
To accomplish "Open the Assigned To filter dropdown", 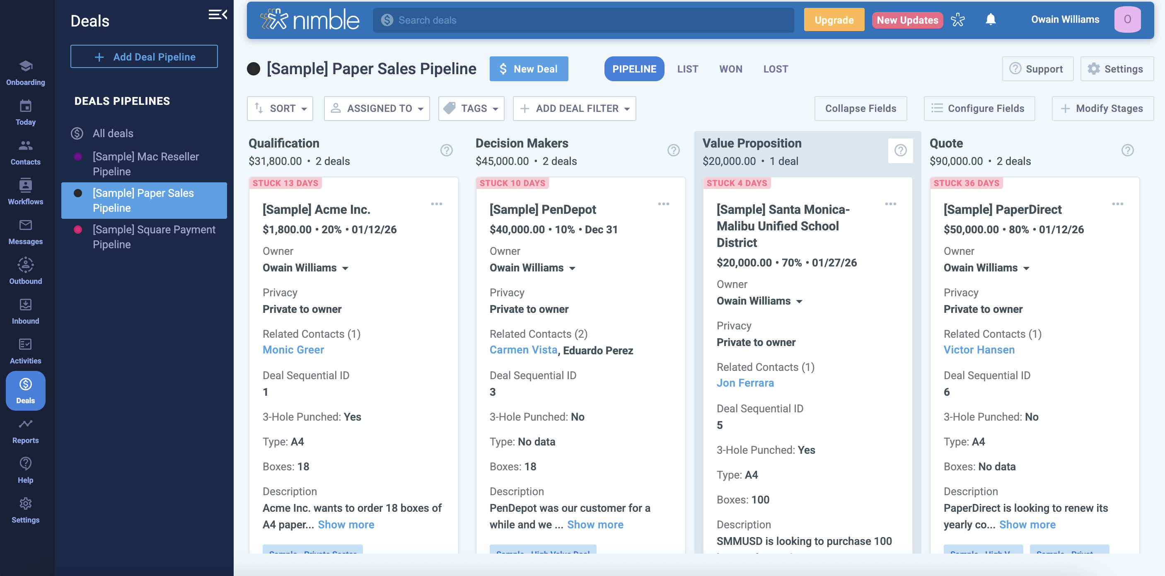I will click(377, 108).
